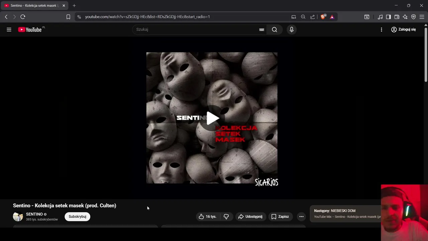Open SENTINO channel name link
This screenshot has height=241, width=428.
tap(34, 214)
